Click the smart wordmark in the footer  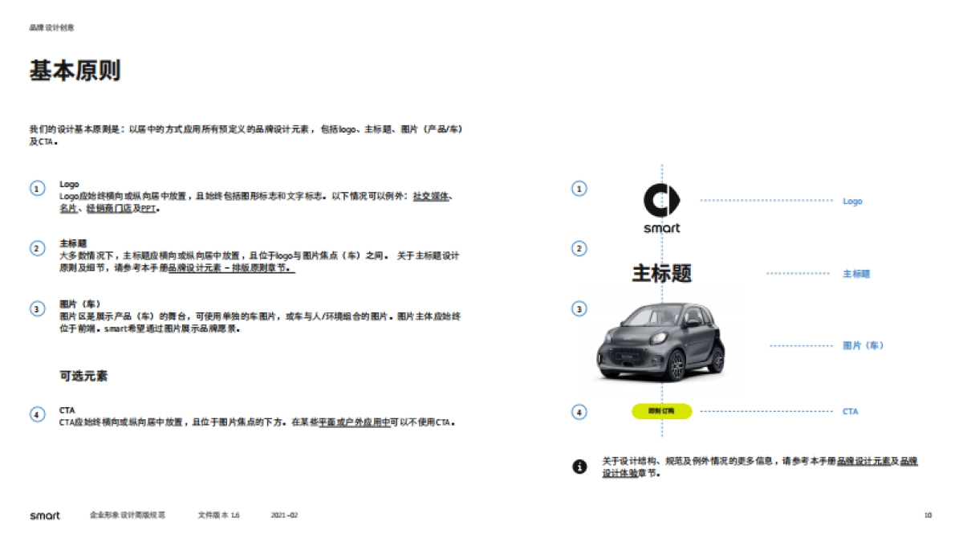(x=47, y=516)
